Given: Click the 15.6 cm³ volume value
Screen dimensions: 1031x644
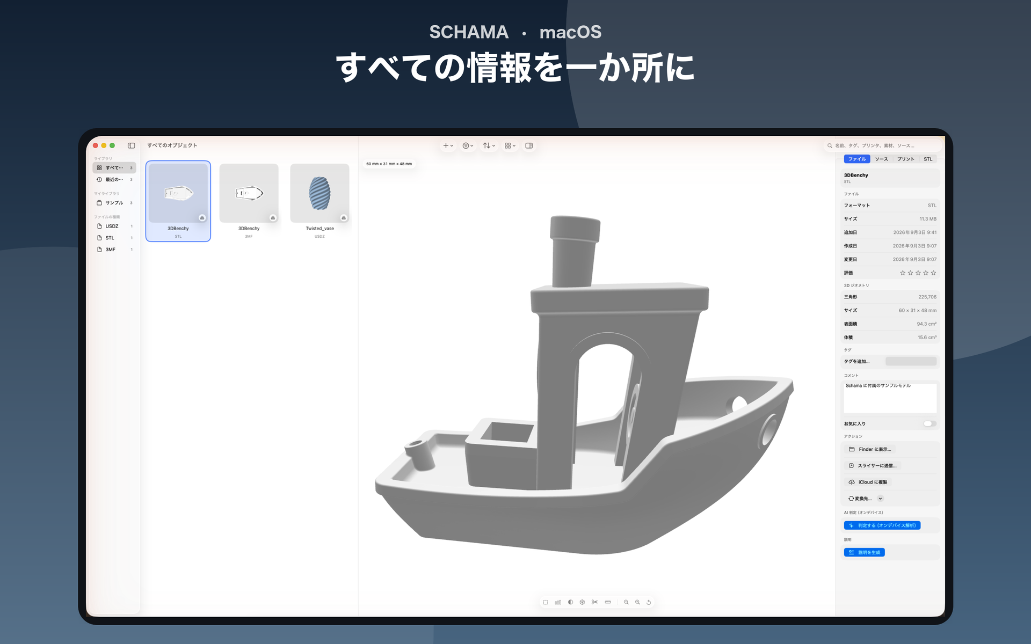Looking at the screenshot, I should click(x=927, y=338).
